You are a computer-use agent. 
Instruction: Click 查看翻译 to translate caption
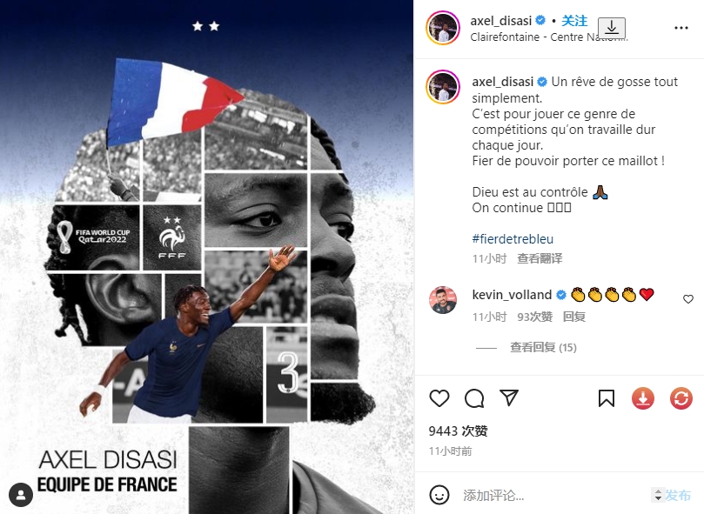pos(540,258)
